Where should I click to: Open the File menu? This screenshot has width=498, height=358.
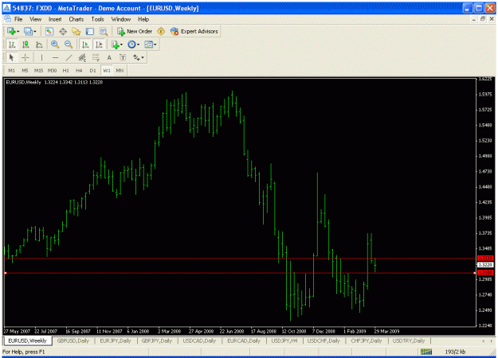18,19
